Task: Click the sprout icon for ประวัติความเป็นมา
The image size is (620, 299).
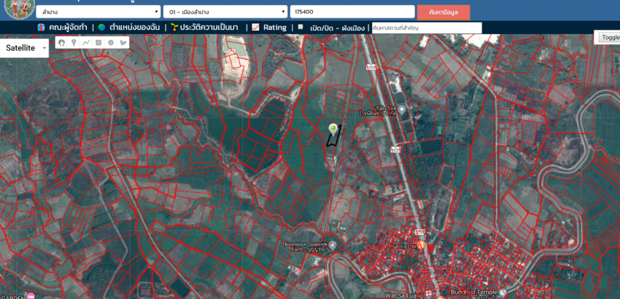Action: pyautogui.click(x=174, y=27)
